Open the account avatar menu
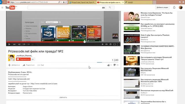 [181, 8]
